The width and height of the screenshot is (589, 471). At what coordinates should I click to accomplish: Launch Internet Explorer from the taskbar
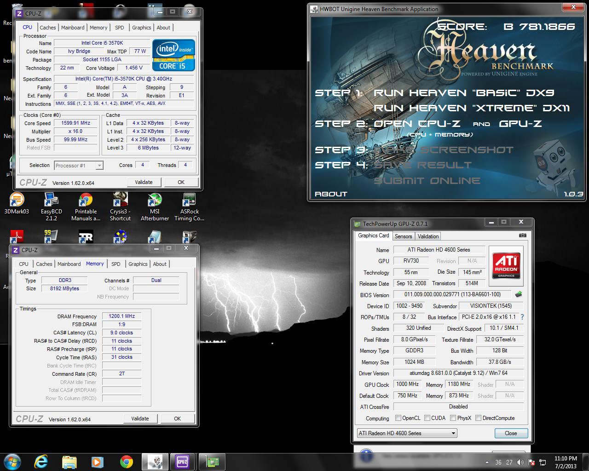coord(42,462)
